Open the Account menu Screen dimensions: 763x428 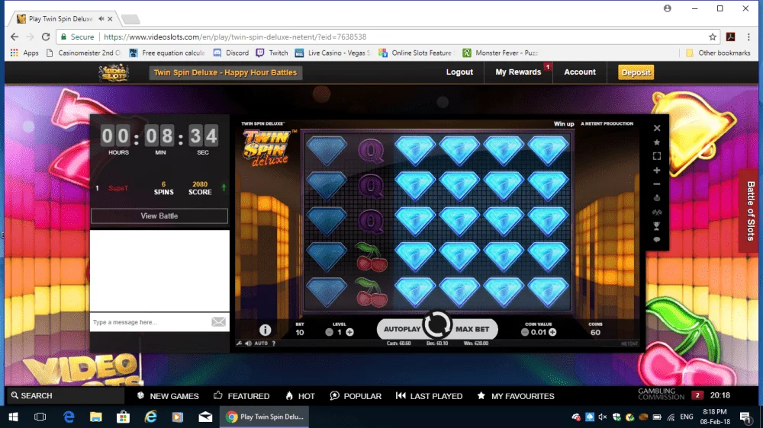pyautogui.click(x=580, y=72)
